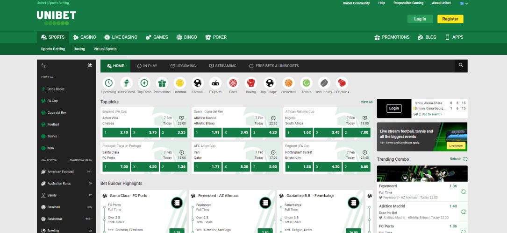This screenshot has width=507, height=233.
Task: Open Bet Builder slip icon for Feyenoord - AZ Alkmaar
Action: [x=265, y=203]
